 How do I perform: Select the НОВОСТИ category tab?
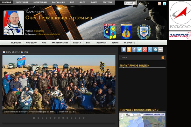(16, 43)
